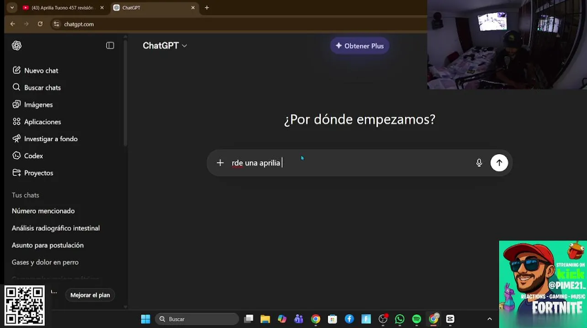This screenshot has width=587, height=328.
Task: Open the chat Análisis radiográfico intestinal
Action: [x=56, y=228]
